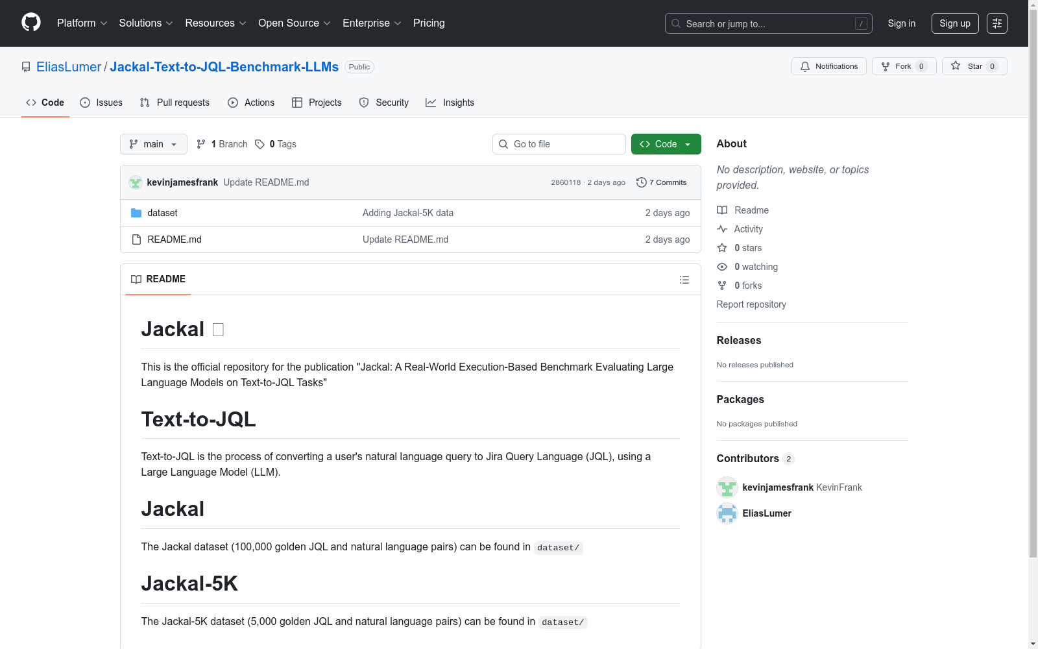
Task: Click the Sign up button
Action: tap(955, 23)
